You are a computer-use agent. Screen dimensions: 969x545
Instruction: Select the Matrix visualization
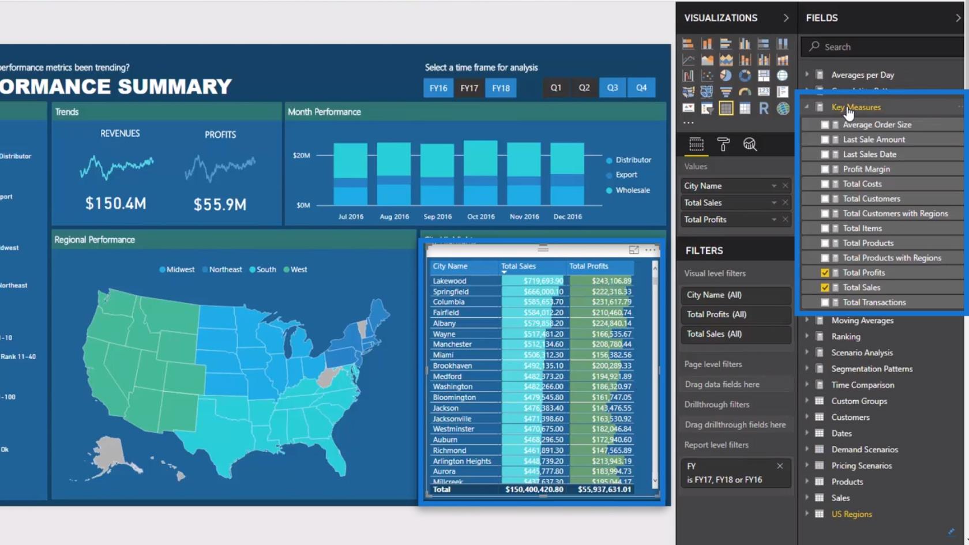[x=745, y=108]
